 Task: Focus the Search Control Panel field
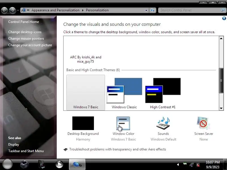coord(190,10)
